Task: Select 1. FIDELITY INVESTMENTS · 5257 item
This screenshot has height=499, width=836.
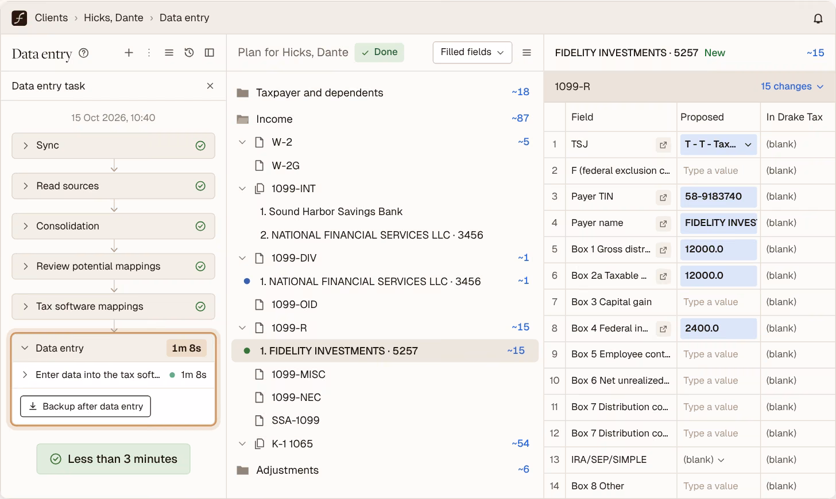Action: 385,351
